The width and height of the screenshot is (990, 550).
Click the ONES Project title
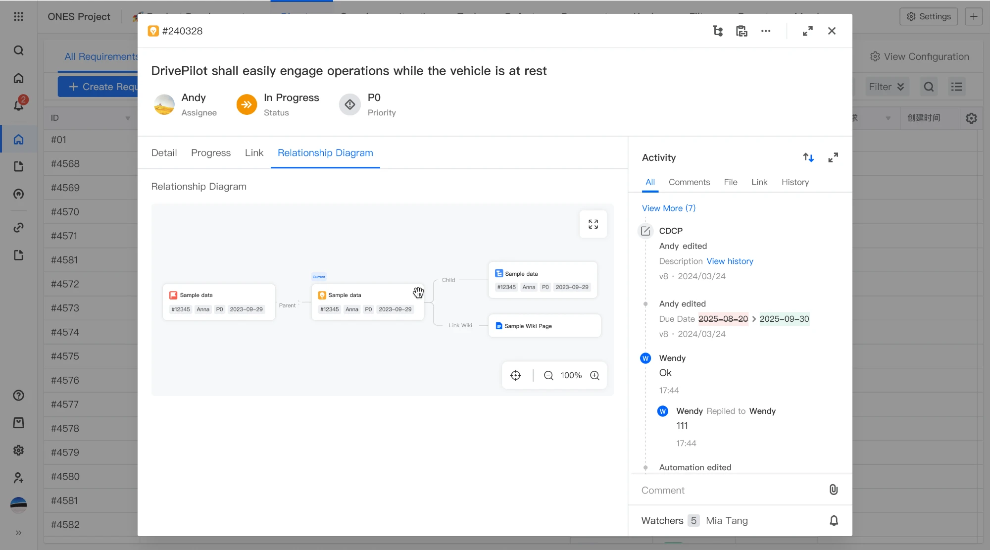(x=79, y=16)
